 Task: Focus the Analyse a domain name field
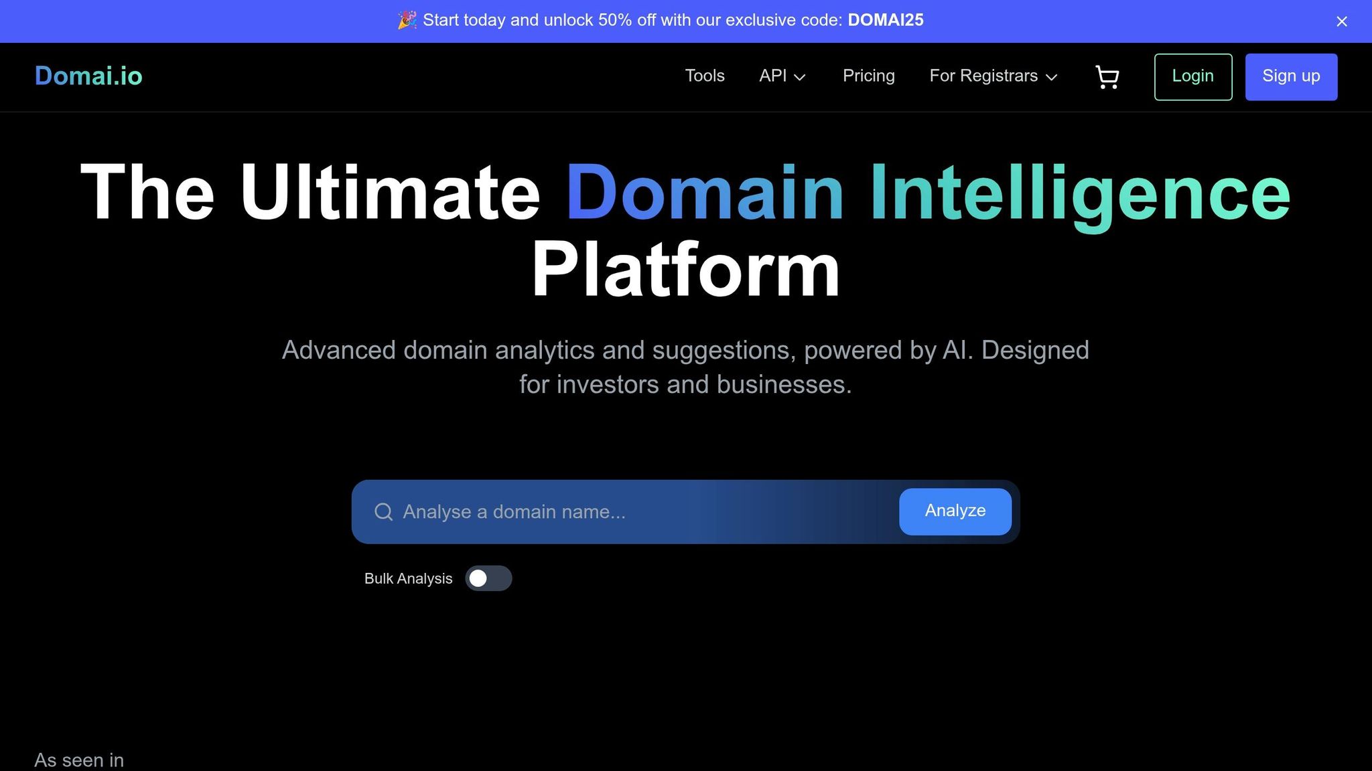tap(646, 512)
